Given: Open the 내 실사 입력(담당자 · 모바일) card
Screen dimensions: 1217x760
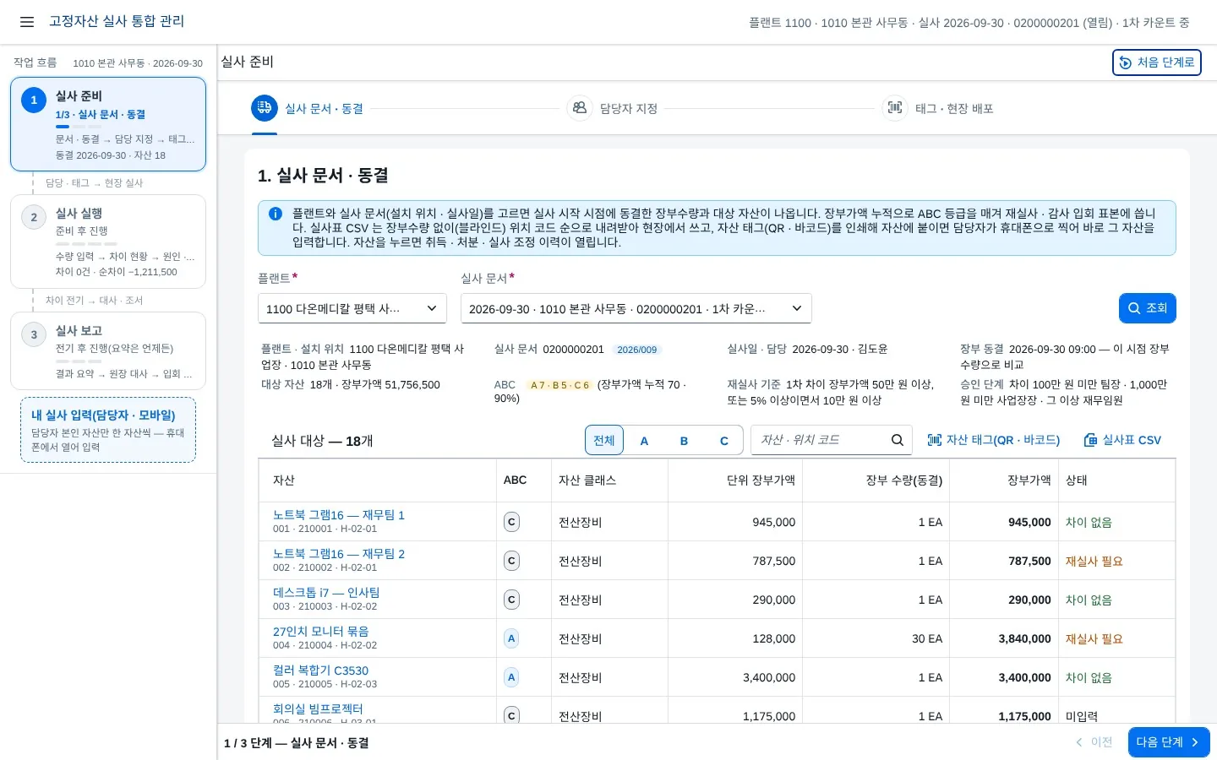Looking at the screenshot, I should click(108, 430).
